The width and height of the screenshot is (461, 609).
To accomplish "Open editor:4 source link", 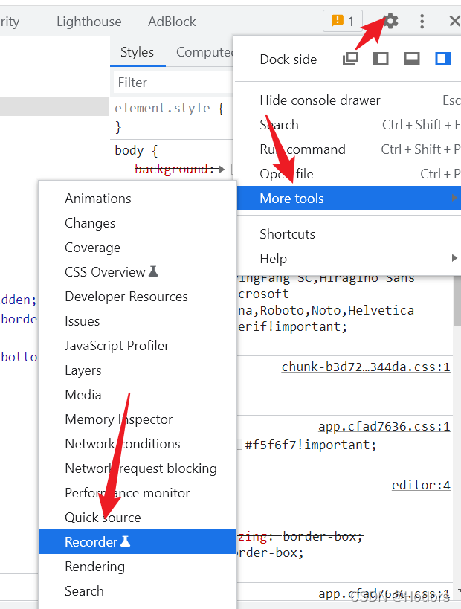I will click(421, 485).
